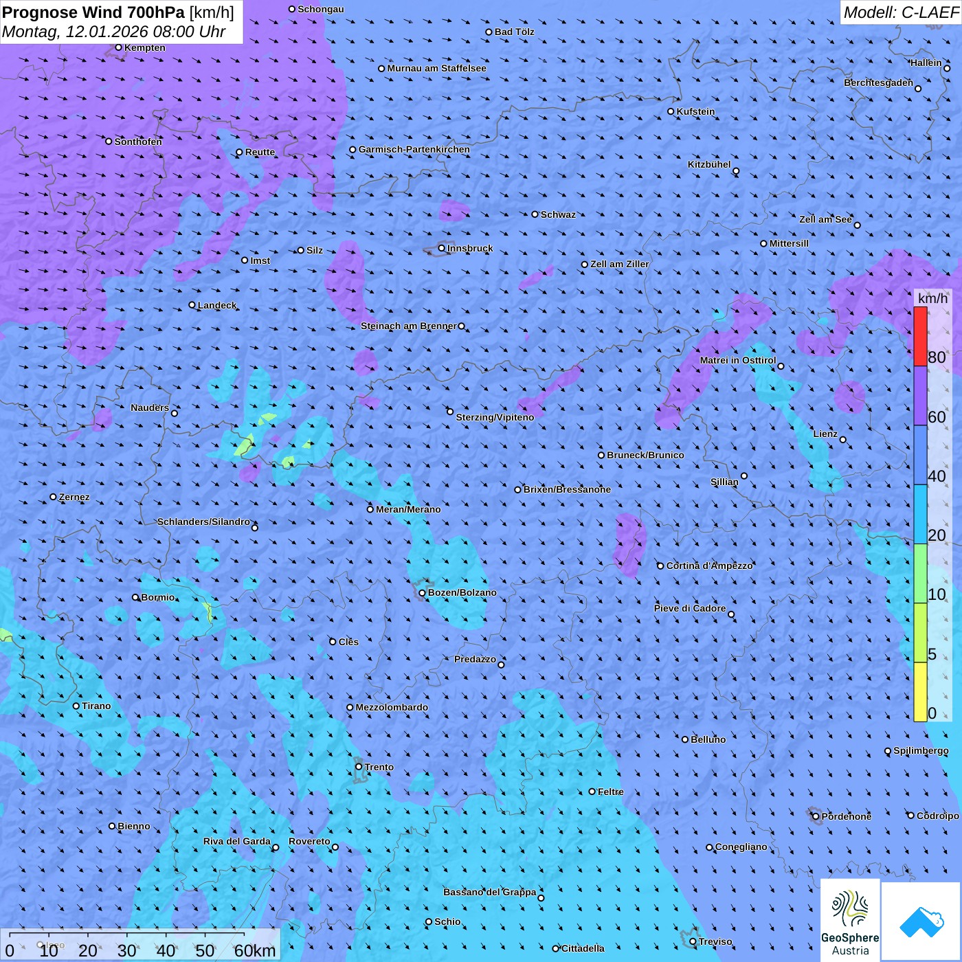Click the 'Pordenone' label

click(847, 816)
